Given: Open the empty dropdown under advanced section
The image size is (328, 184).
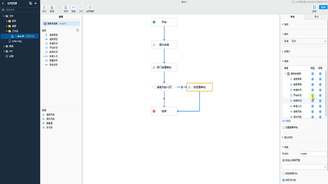Looking at the screenshot, I should click(x=304, y=167).
